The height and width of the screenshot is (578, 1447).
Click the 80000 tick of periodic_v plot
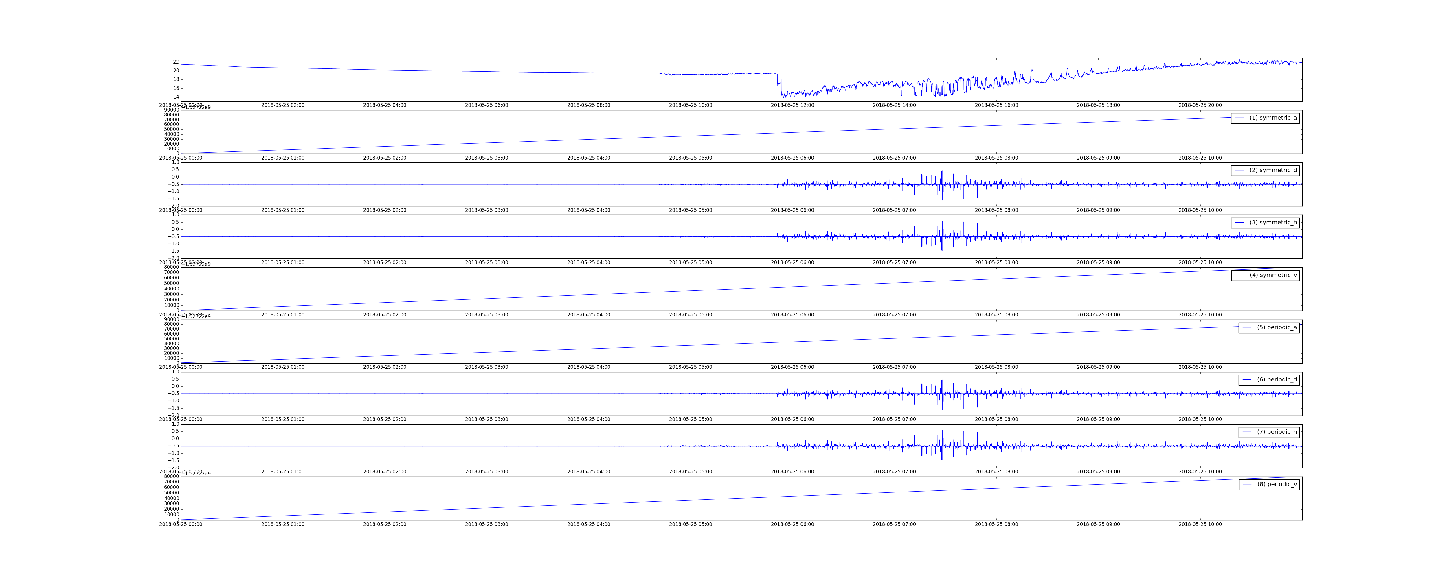171,477
